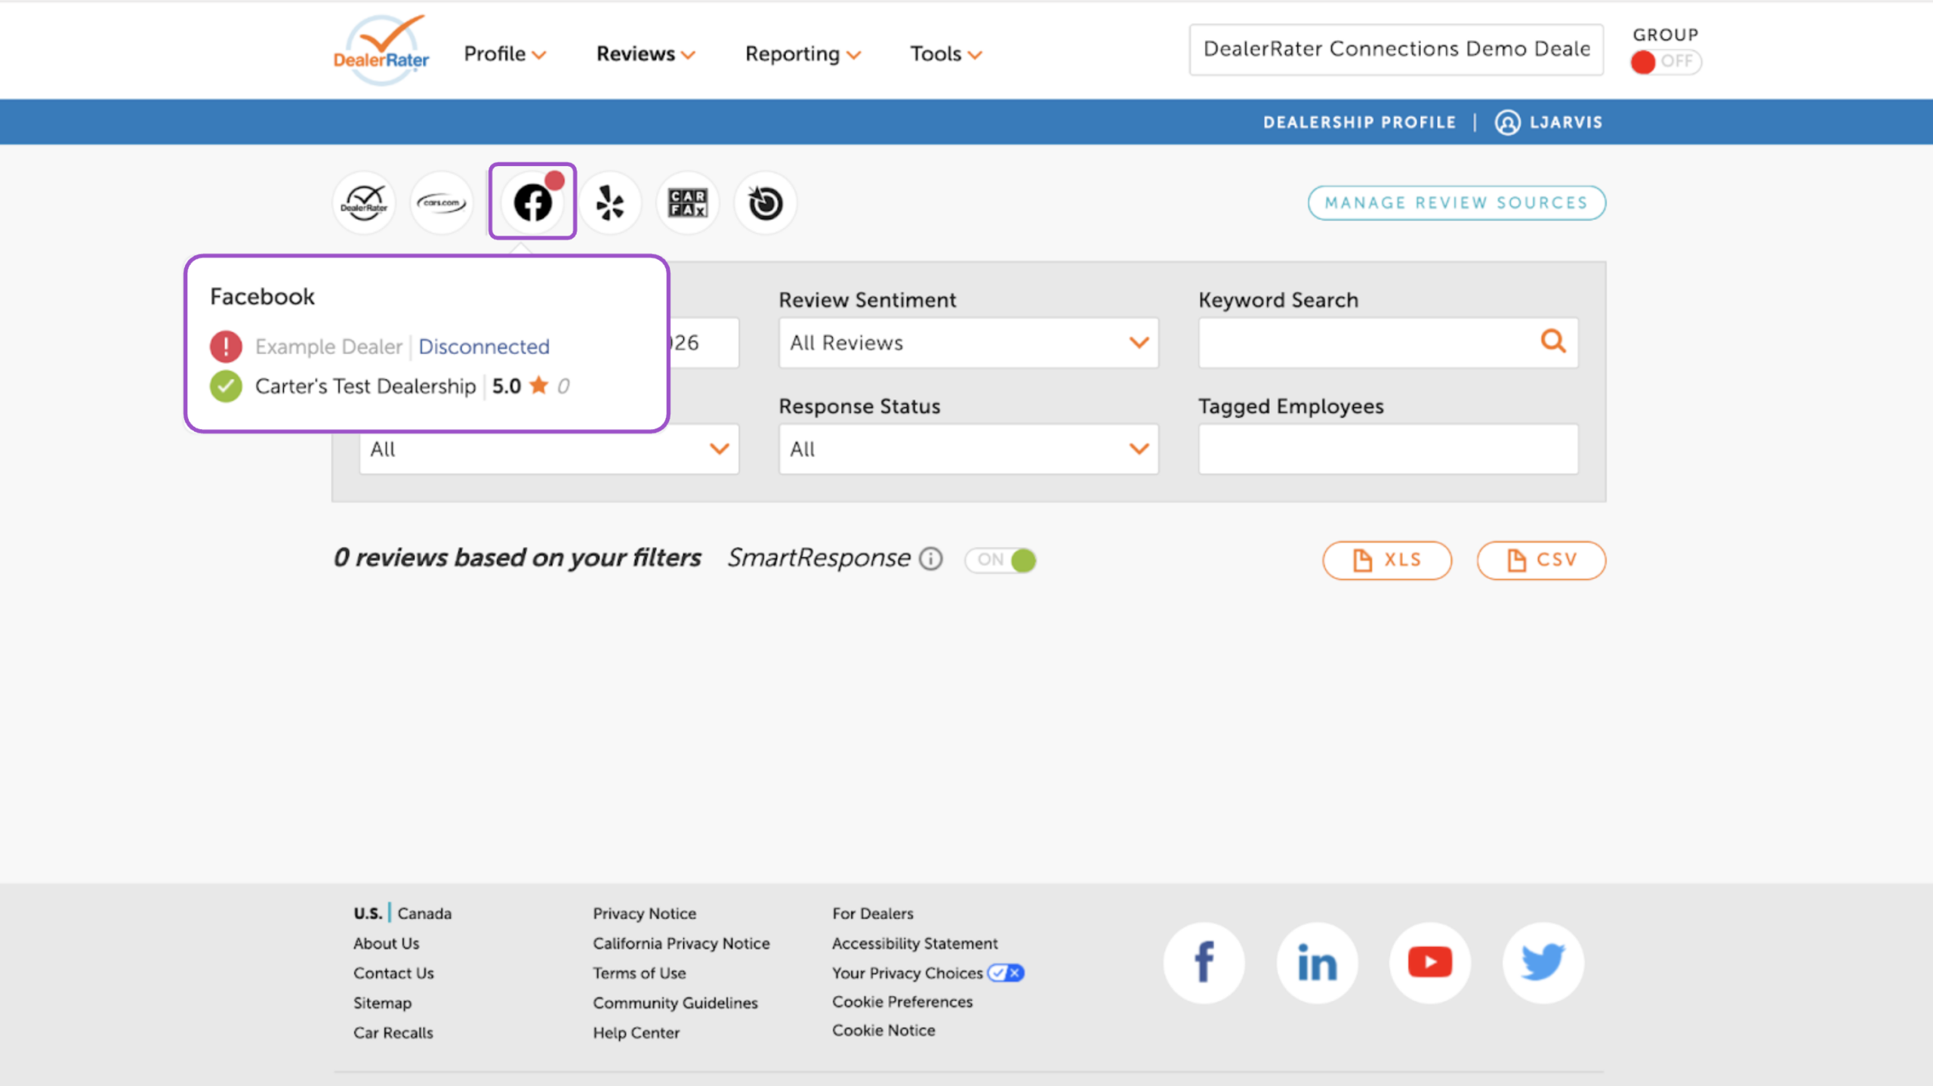The height and width of the screenshot is (1086, 1933).
Task: Click the red alert icon beside Example Dealer
Action: pyautogui.click(x=226, y=346)
